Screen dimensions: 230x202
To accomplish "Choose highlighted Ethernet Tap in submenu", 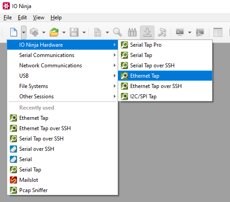I will coord(165,76).
